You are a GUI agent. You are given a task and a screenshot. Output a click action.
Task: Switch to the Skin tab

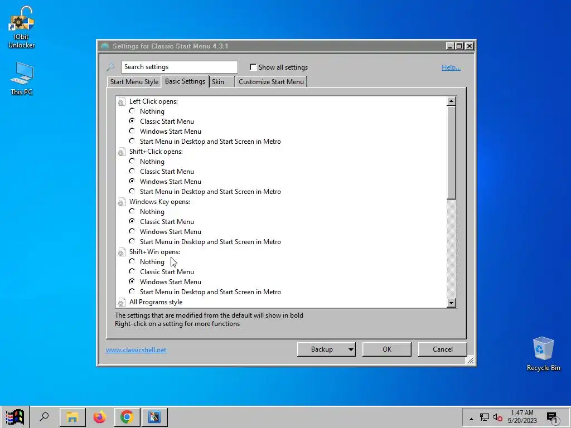pyautogui.click(x=222, y=82)
